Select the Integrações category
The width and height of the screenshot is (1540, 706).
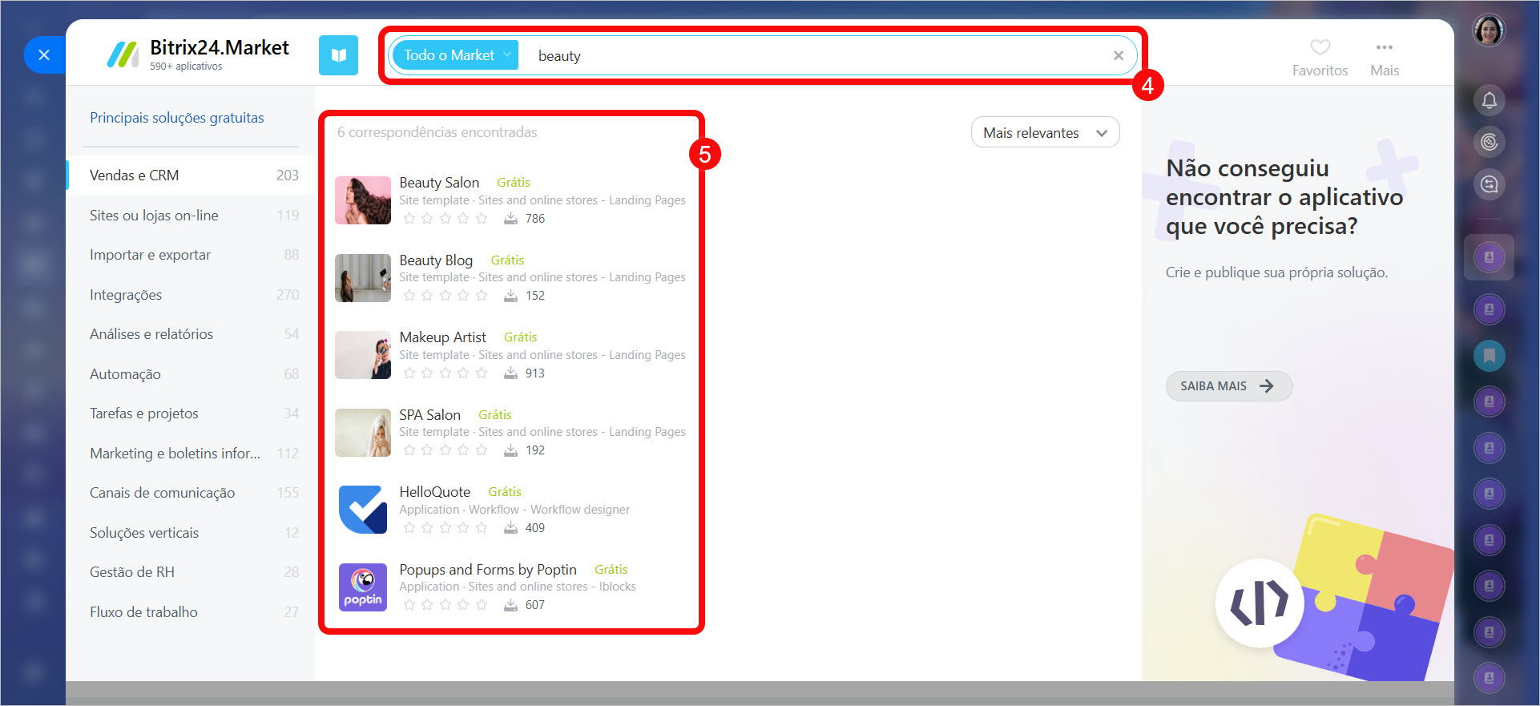(191, 295)
